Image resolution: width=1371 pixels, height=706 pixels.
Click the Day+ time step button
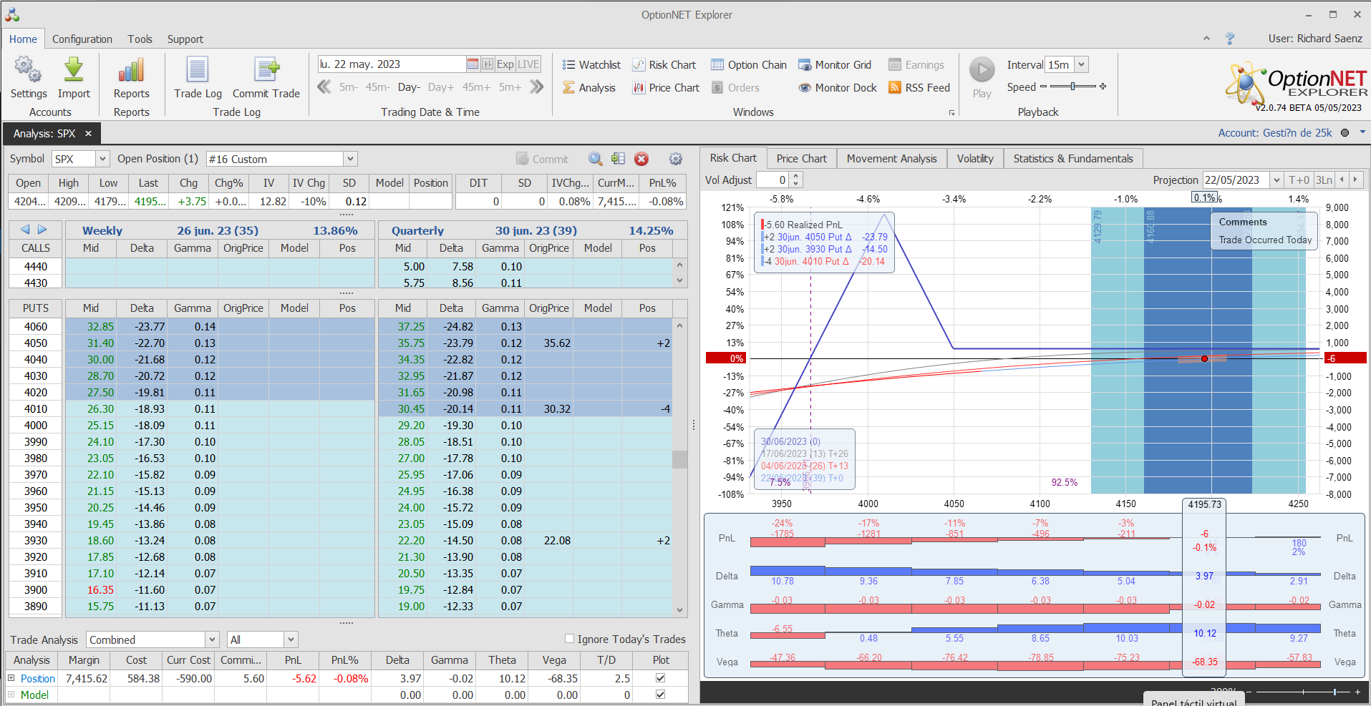[440, 87]
